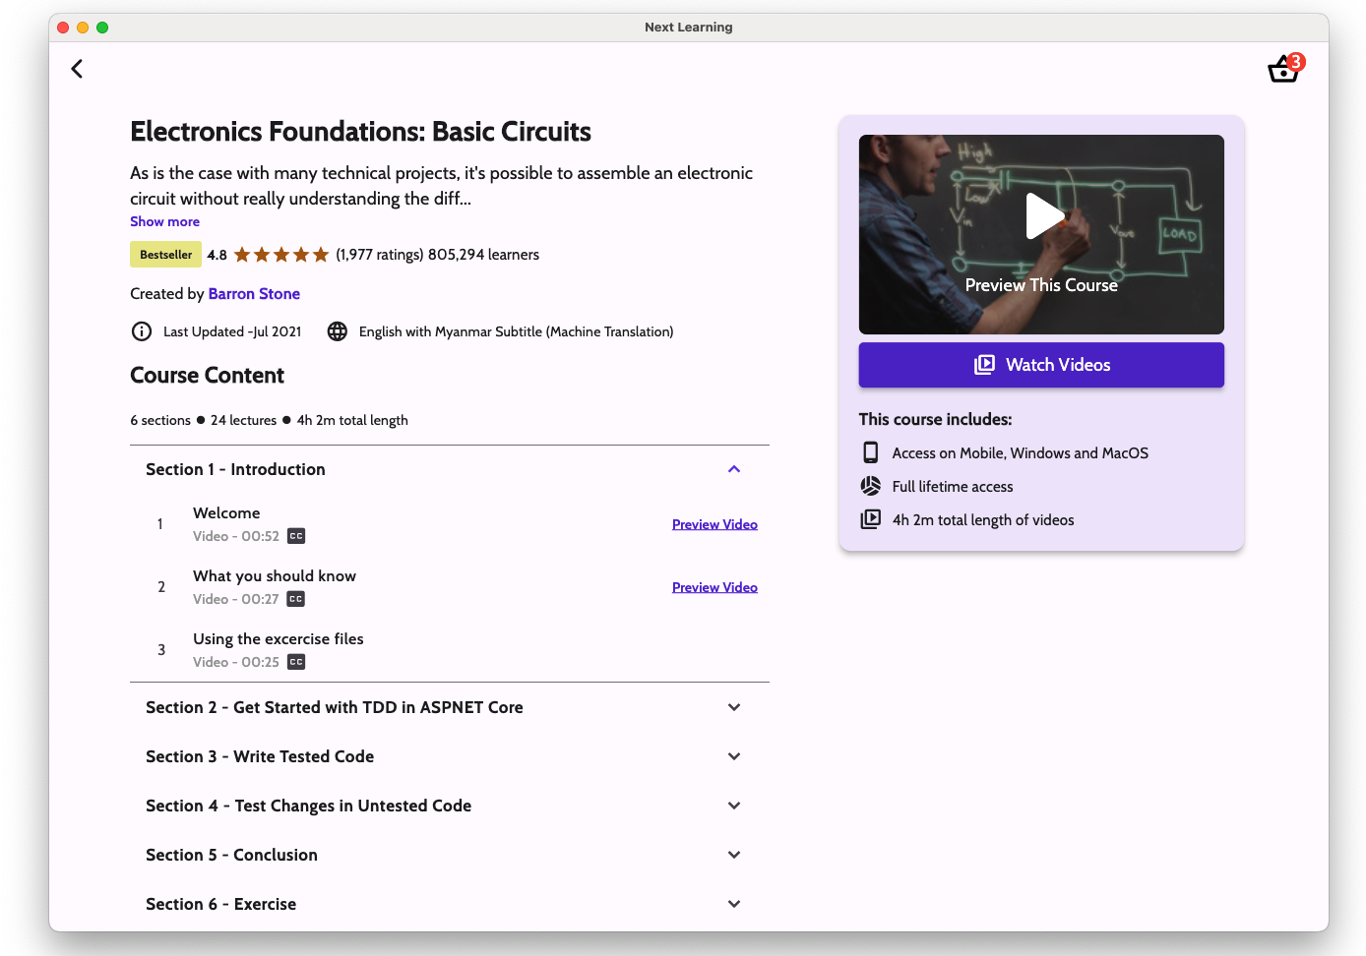Expand Section 3 - Write Tested Code
The width and height of the screenshot is (1366, 956).
tap(733, 756)
